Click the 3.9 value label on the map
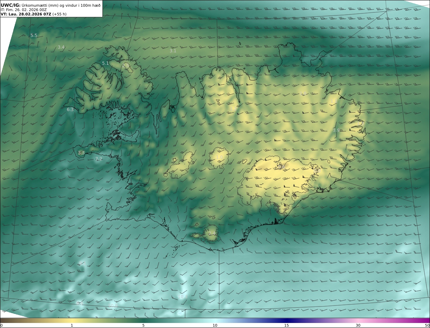Screen dimensions: 430x328 click(x=336, y=130)
